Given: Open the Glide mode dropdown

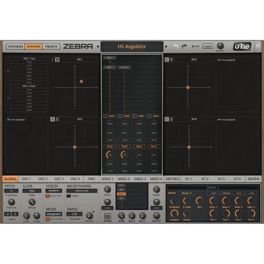Looking at the screenshot, I should tap(32, 191).
